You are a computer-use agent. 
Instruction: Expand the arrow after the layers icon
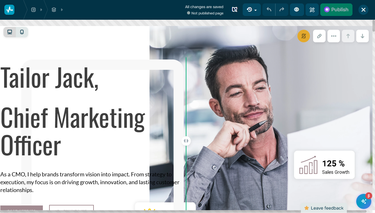tap(62, 10)
